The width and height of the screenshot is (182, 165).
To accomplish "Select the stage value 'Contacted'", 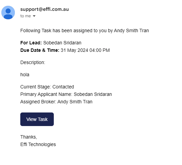I will point(63,87).
